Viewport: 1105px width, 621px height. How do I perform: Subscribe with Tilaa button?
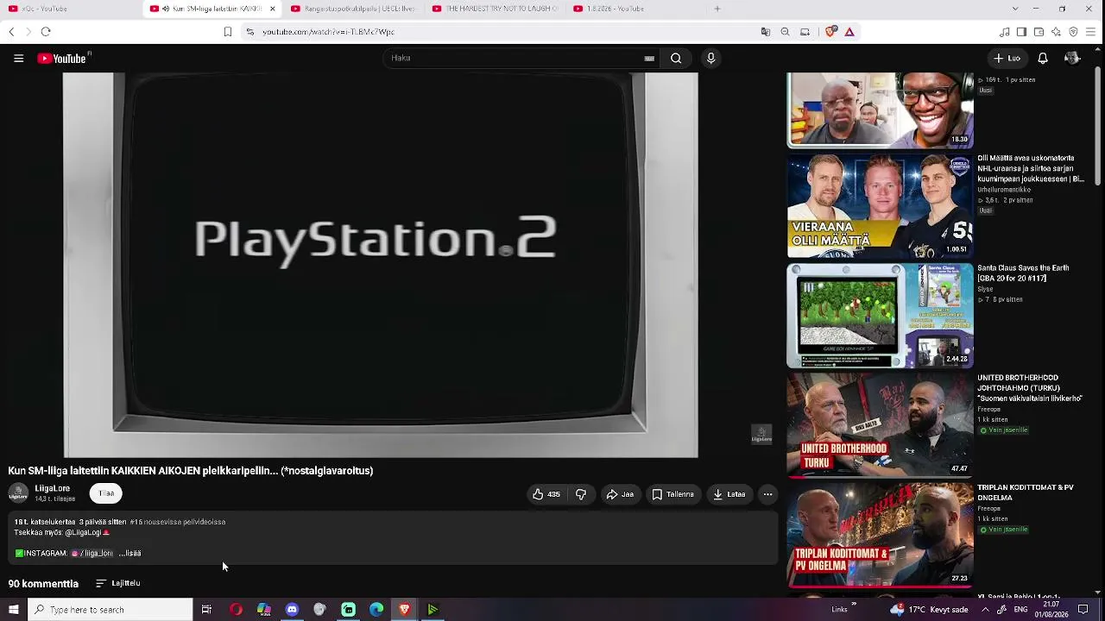(106, 493)
